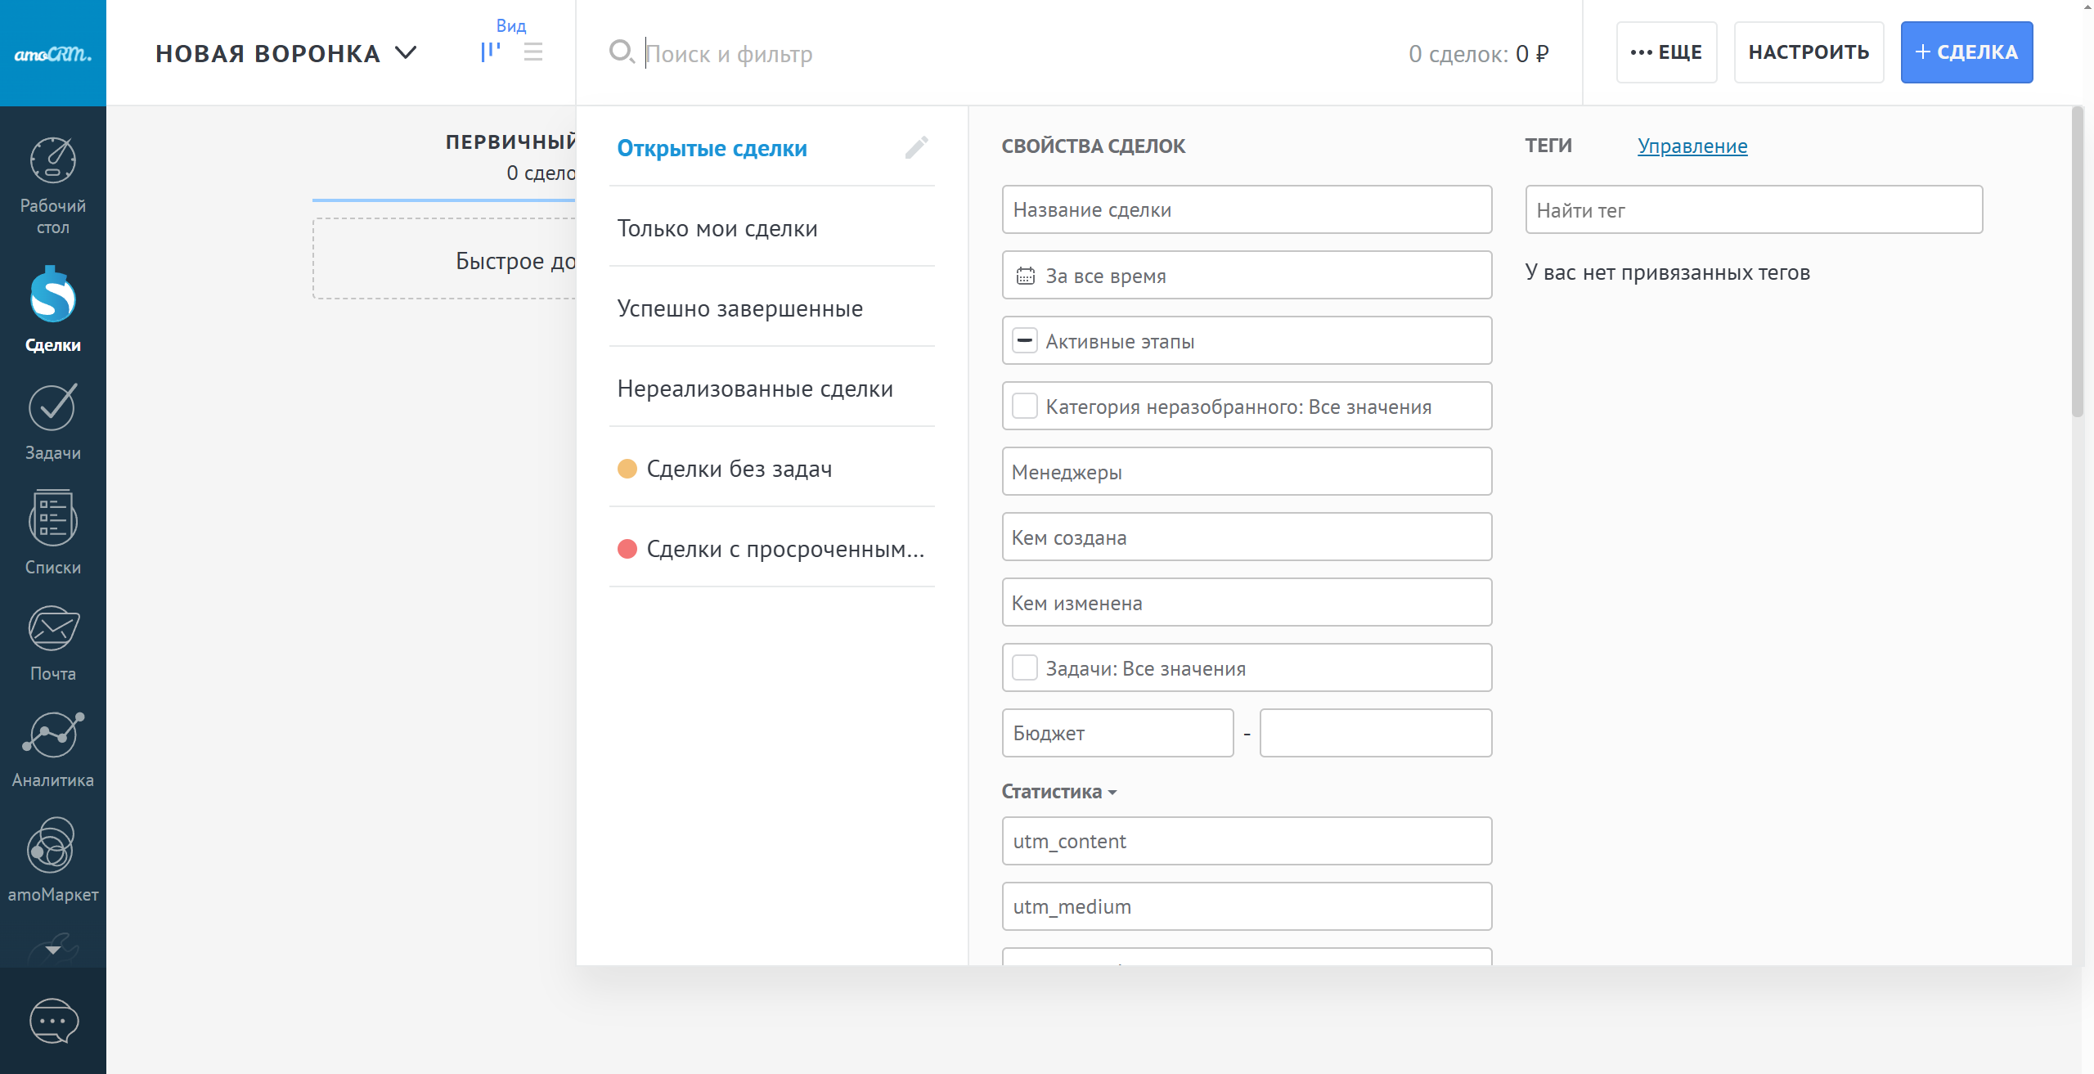Select the Сделки без задач filter preset
The height and width of the screenshot is (1074, 2094).
click(x=739, y=469)
